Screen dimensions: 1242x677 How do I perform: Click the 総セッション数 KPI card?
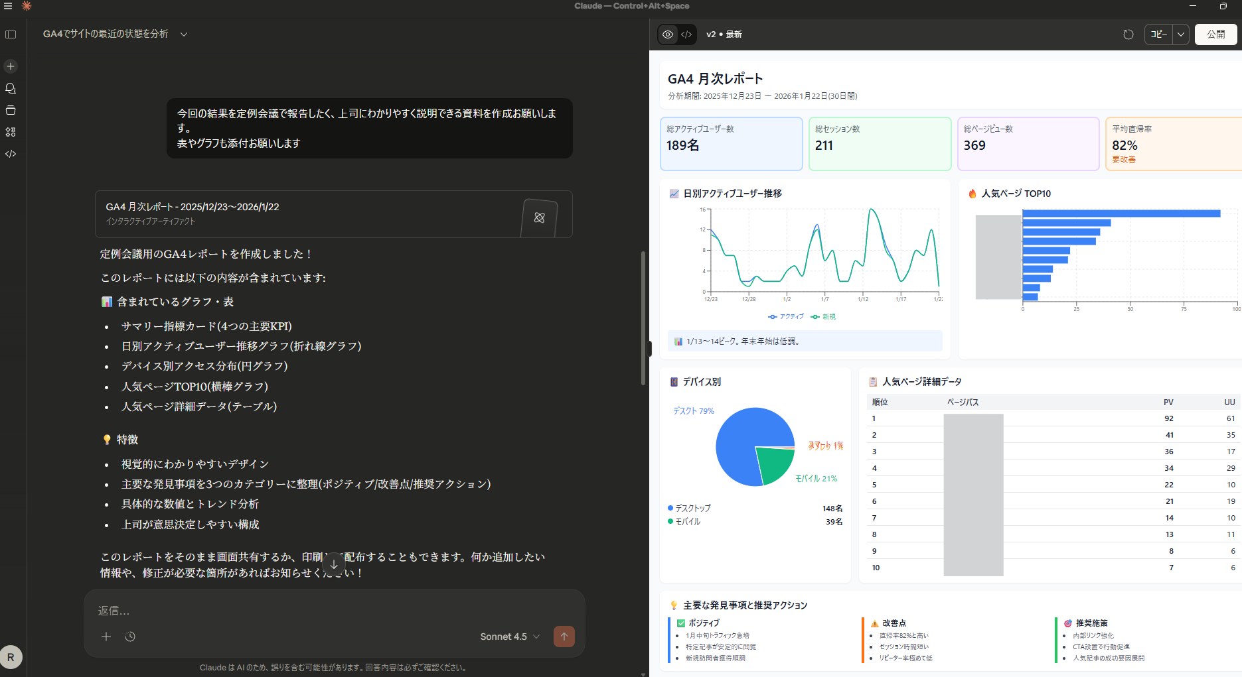pos(880,144)
